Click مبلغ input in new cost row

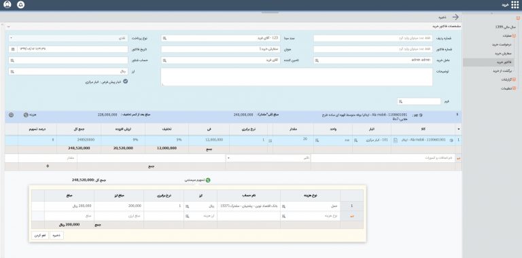[x=69, y=217]
